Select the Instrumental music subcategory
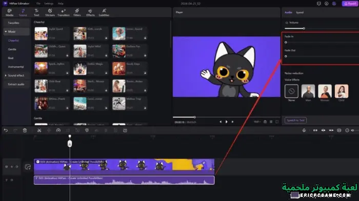Viewport: 359px width, 201px height. 16,67
